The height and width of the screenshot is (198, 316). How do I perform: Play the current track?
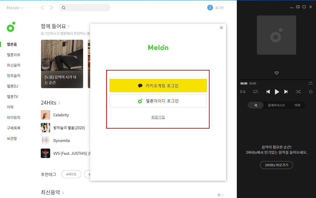(x=277, y=92)
